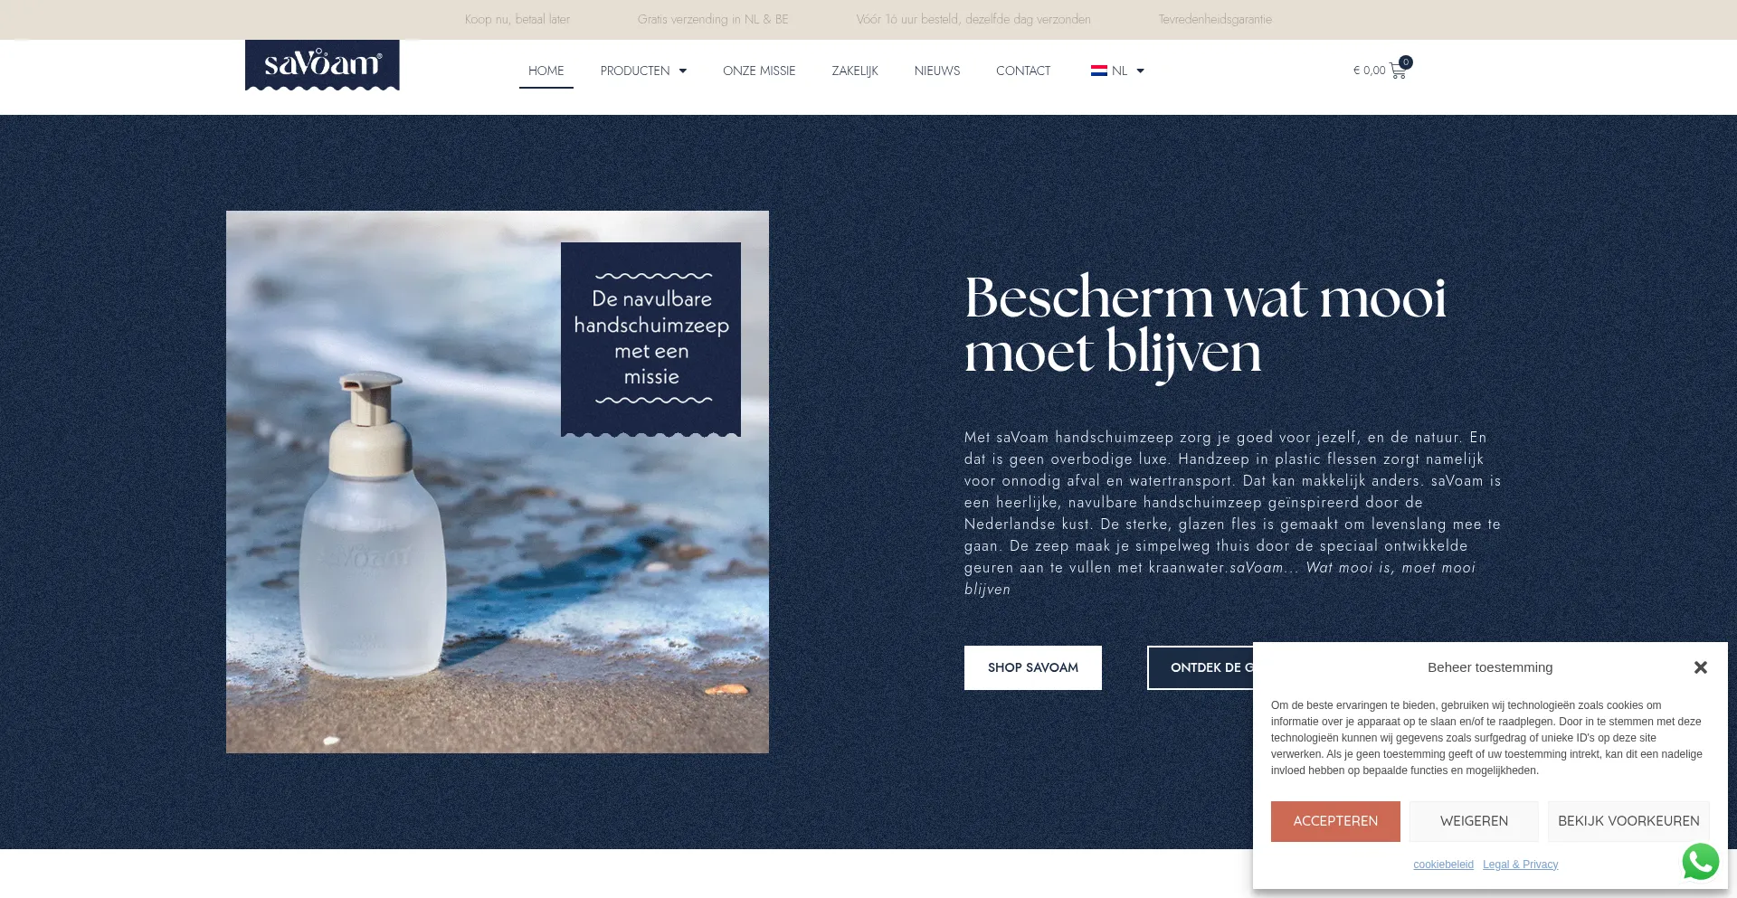The image size is (1737, 898).
Task: Open the cookiebeleid link
Action: [x=1443, y=865]
